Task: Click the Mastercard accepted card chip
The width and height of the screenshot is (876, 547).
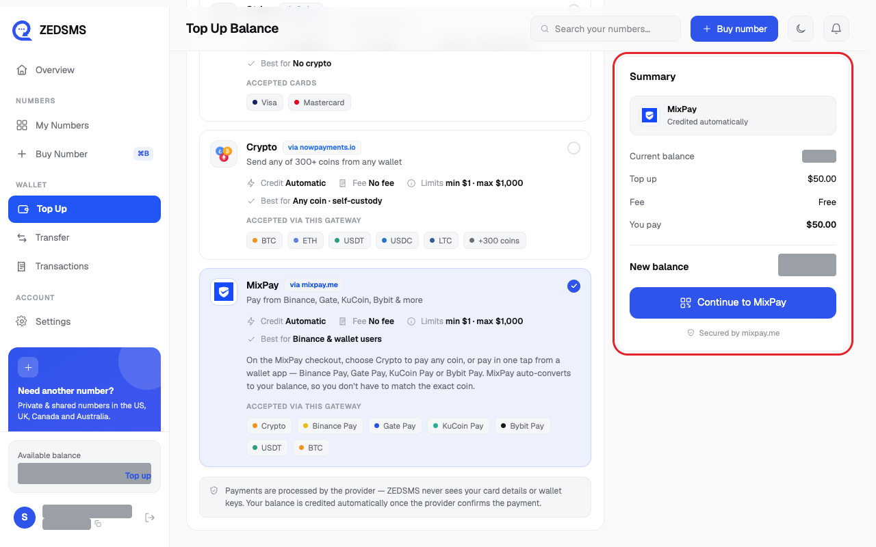Action: point(320,103)
